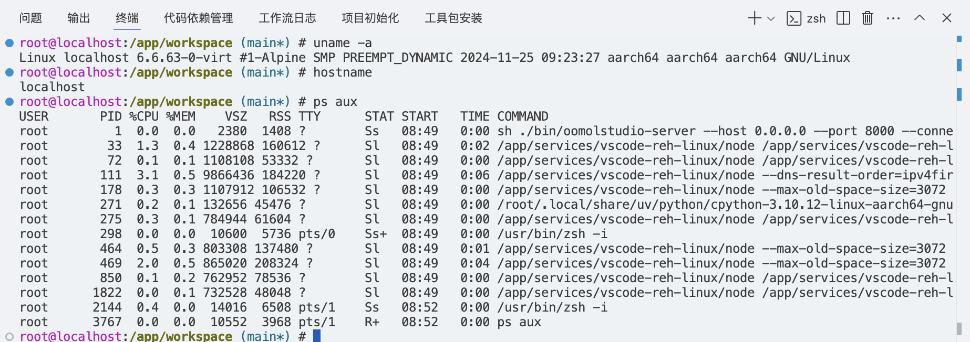This screenshot has width=970, height=342.
Task: Close the panel with the X icon
Action: click(x=947, y=18)
